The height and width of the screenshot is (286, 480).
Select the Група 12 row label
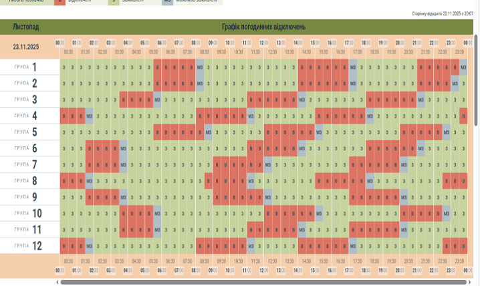click(27, 245)
